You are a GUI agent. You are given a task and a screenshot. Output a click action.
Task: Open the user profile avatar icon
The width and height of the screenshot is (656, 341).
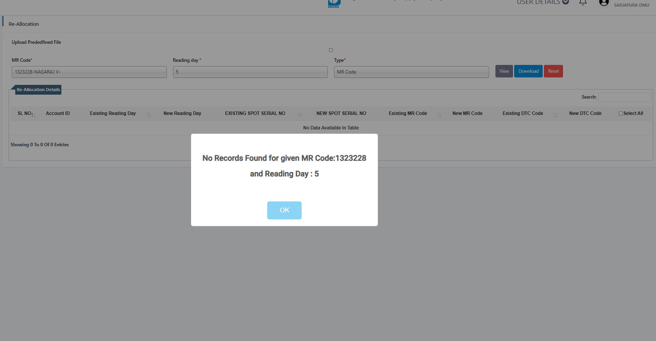[x=604, y=3]
